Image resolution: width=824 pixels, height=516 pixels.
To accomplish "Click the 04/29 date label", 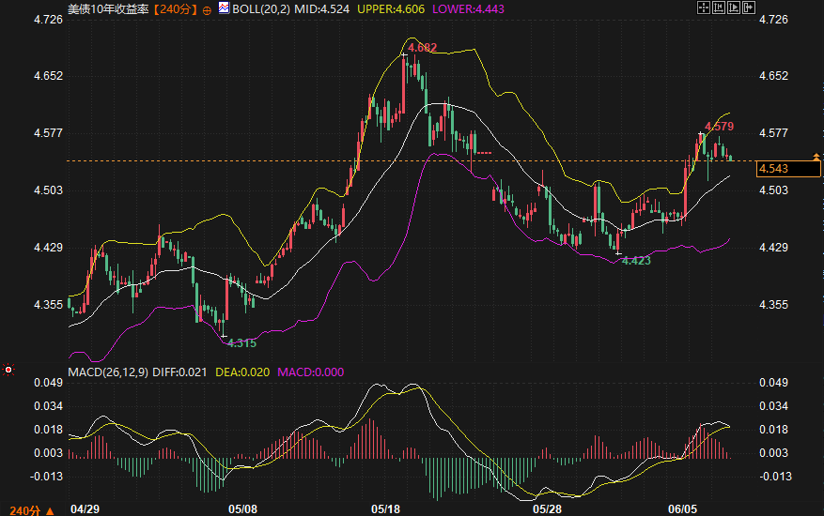I will [85, 508].
